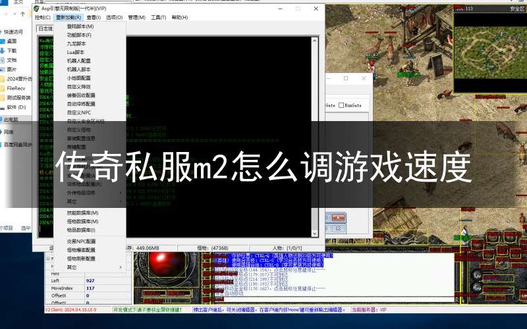527x329 pixels.
Task: Open the 帮助(H) menu
Action: [x=180, y=18]
